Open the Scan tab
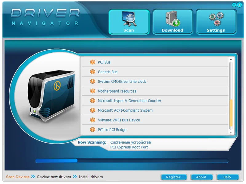 click(x=129, y=22)
